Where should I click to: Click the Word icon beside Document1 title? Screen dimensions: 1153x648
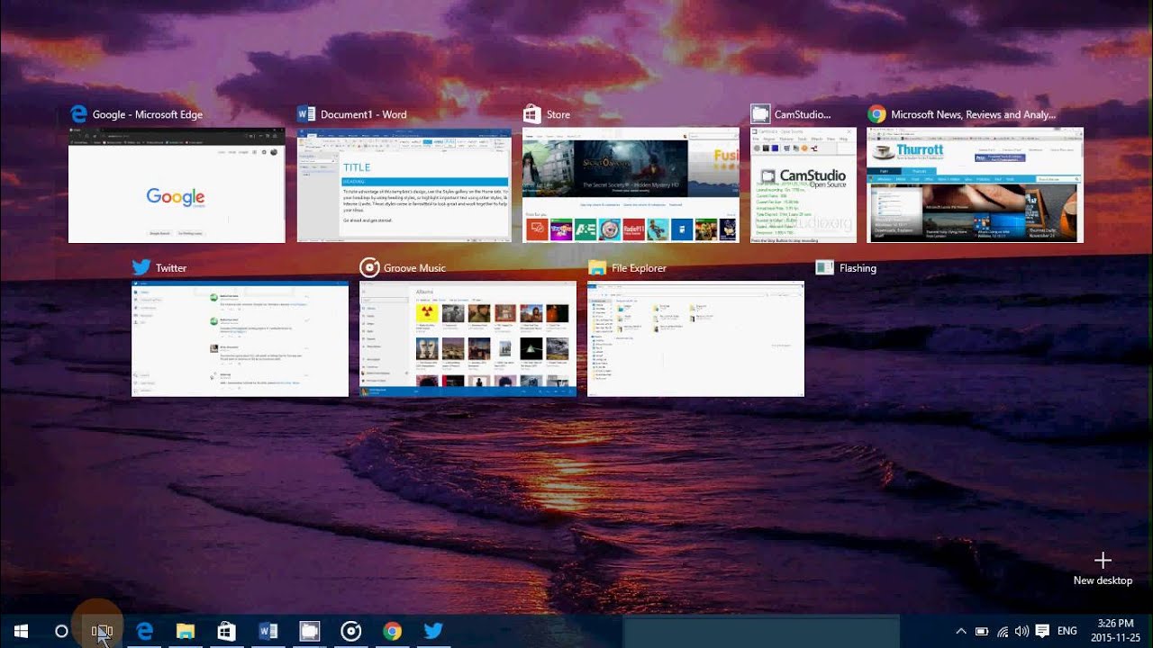pos(306,114)
